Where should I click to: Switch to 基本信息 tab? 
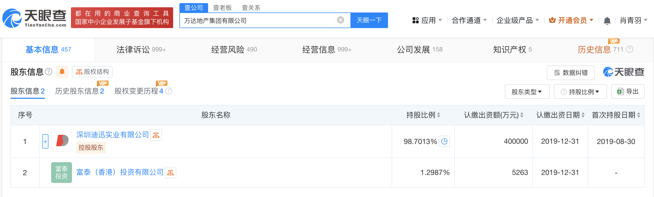(48, 49)
